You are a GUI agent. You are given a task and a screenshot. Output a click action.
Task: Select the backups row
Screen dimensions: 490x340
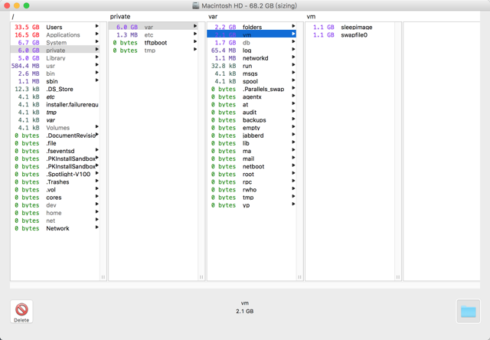tap(252, 119)
